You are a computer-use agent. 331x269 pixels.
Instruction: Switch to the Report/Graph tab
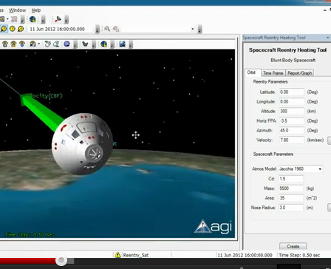(x=300, y=73)
